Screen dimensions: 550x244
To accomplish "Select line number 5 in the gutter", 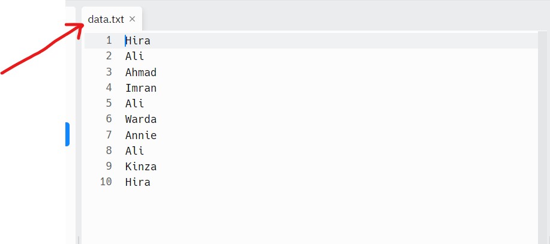I will (109, 103).
